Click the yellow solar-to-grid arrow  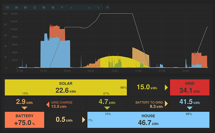tap(166, 87)
